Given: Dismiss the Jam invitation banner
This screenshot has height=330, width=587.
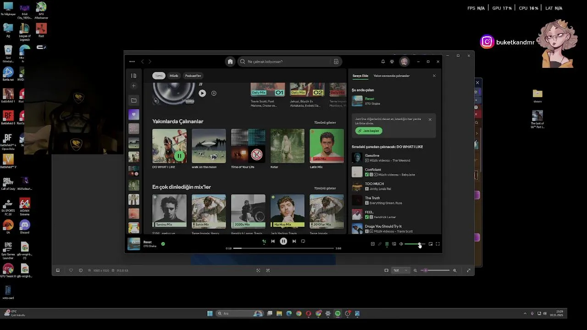Looking at the screenshot, I should click(430, 120).
